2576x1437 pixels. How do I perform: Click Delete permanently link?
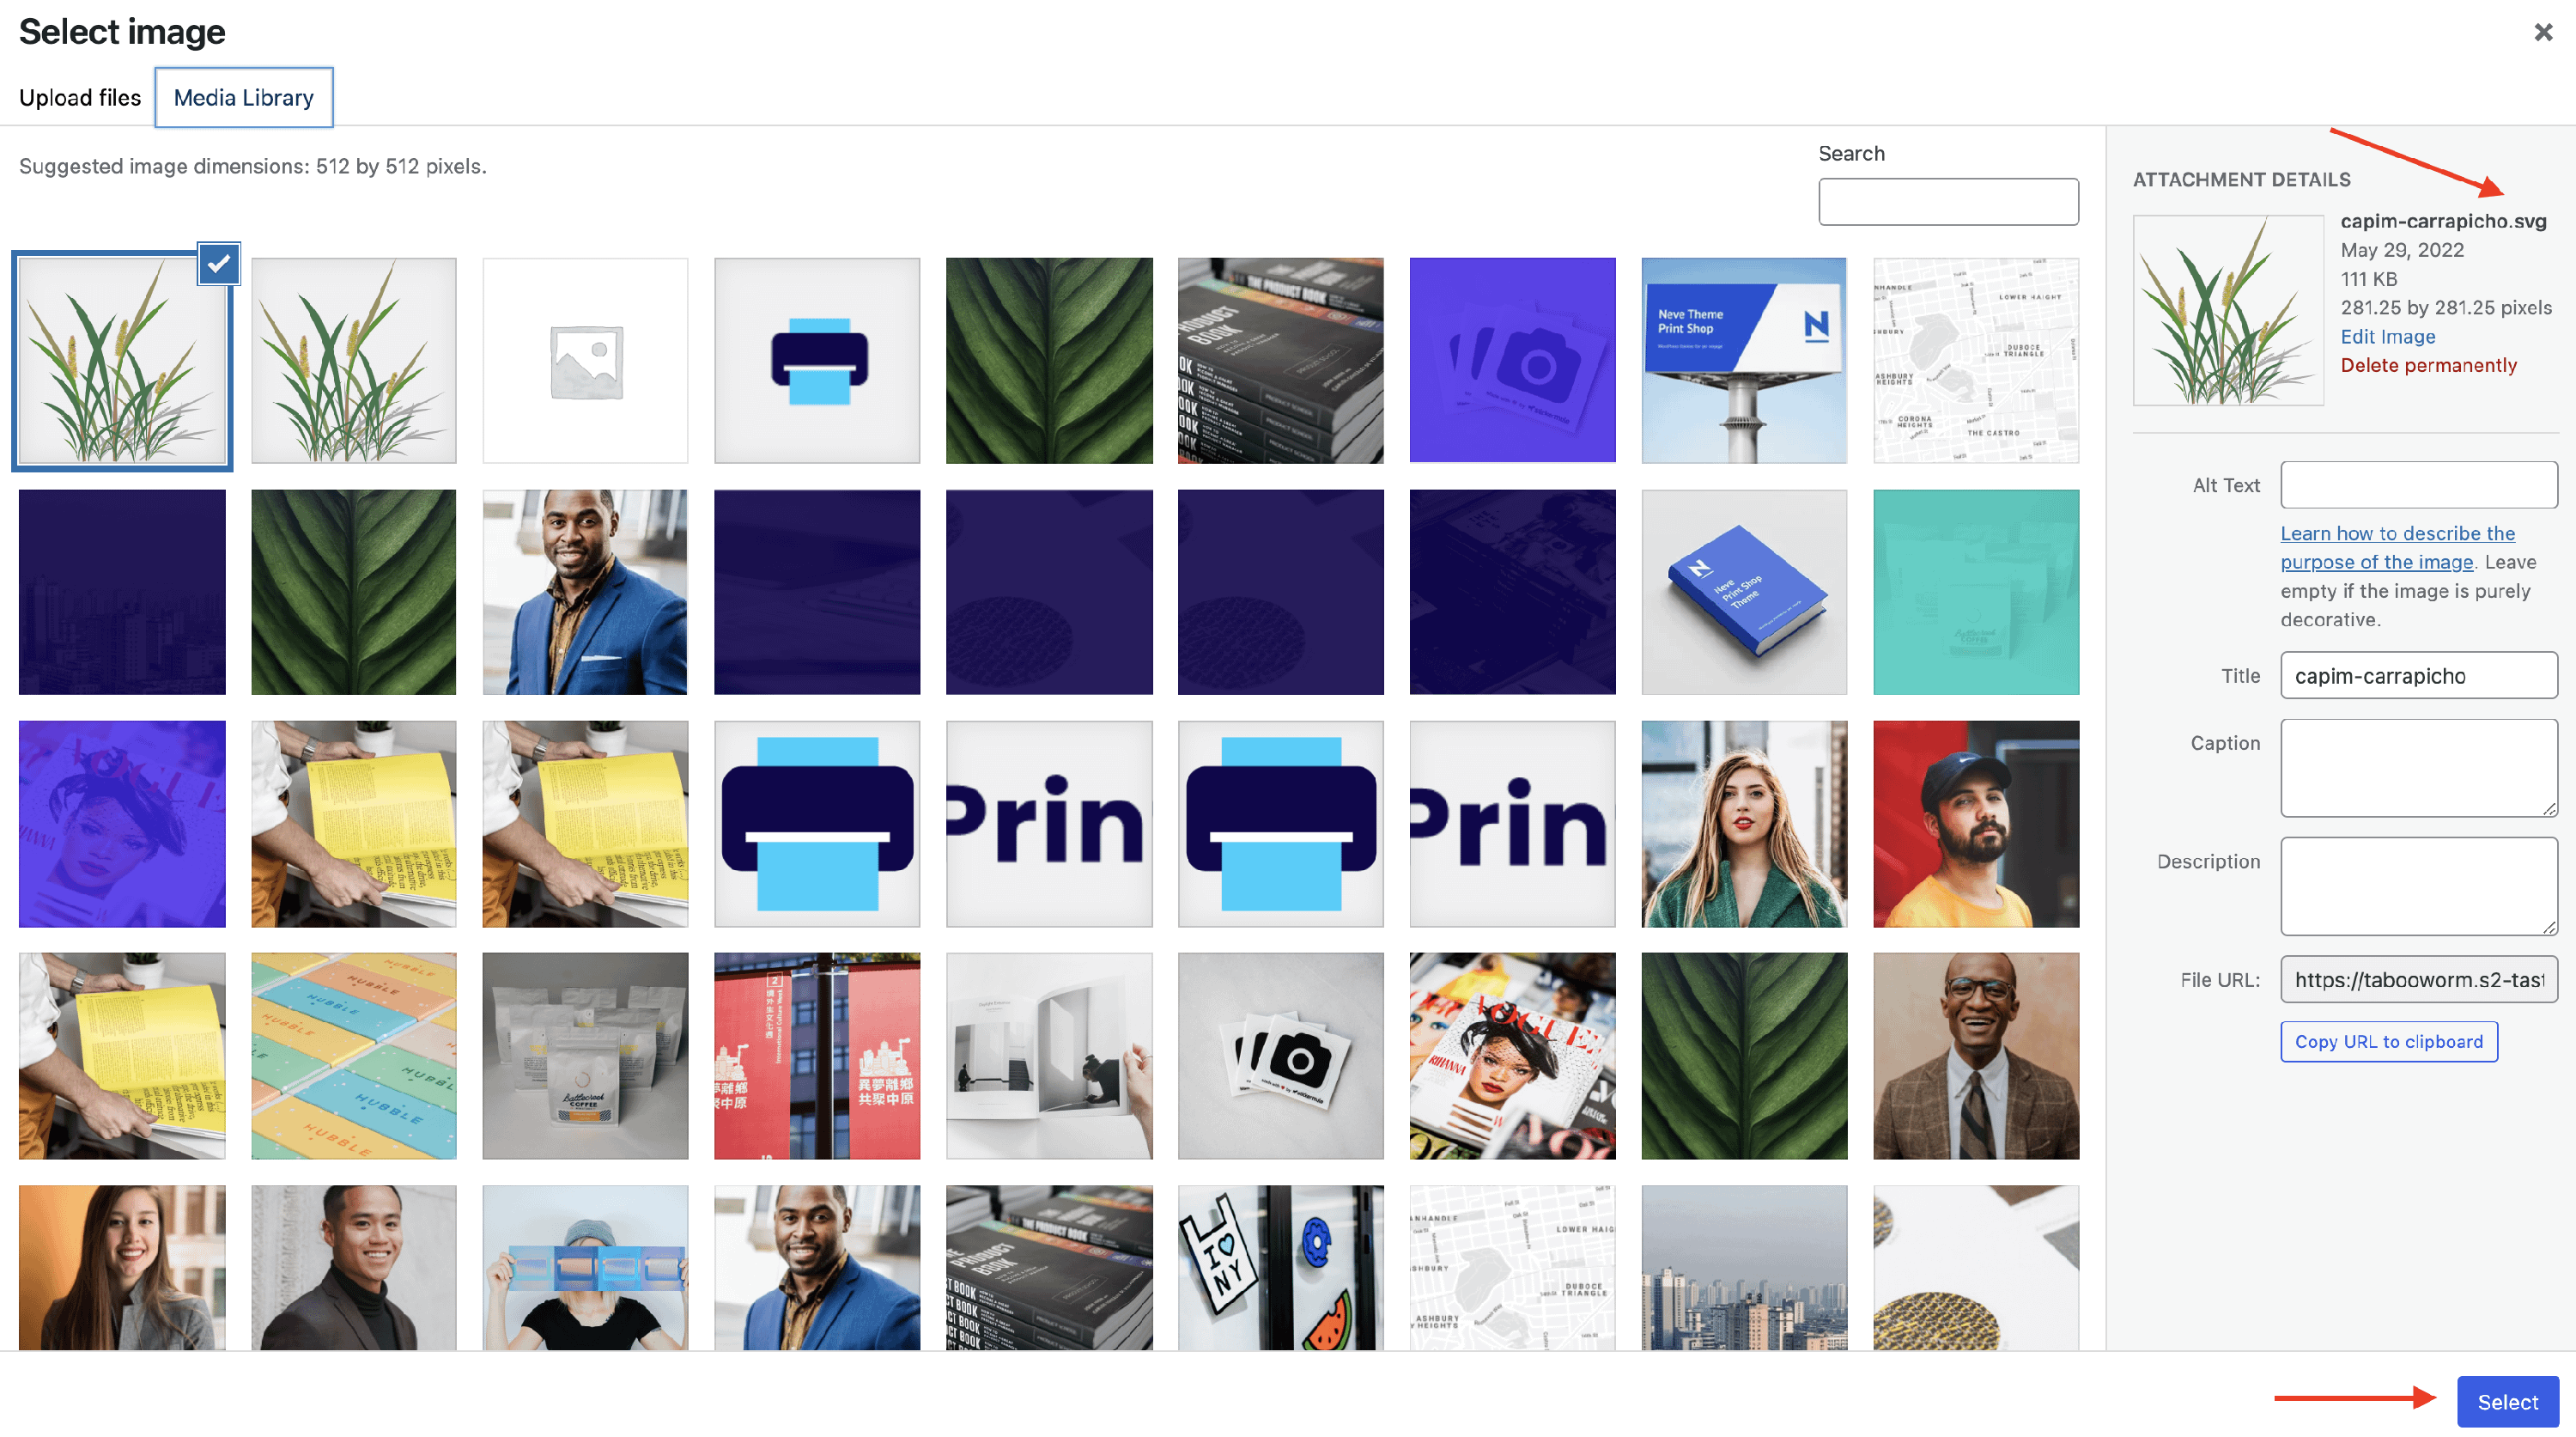(2428, 365)
